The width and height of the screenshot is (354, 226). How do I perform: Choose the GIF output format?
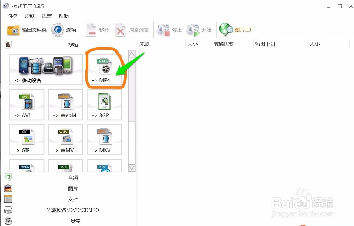pyautogui.click(x=27, y=140)
